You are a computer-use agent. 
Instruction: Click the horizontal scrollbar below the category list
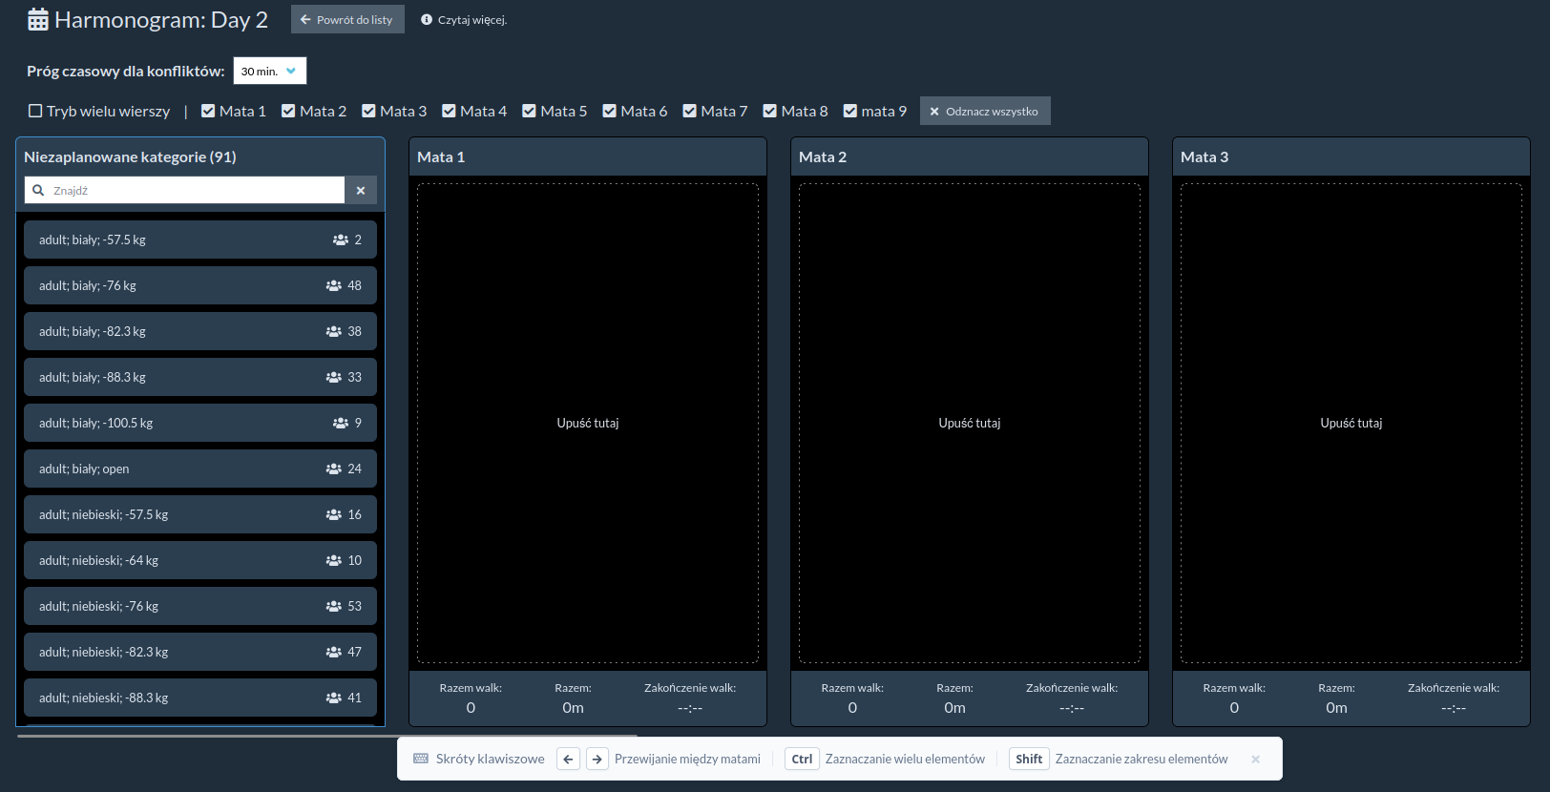pos(326,736)
